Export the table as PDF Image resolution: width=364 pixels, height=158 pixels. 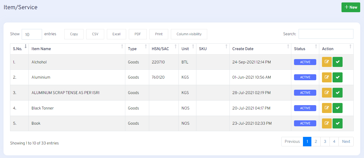tap(138, 34)
